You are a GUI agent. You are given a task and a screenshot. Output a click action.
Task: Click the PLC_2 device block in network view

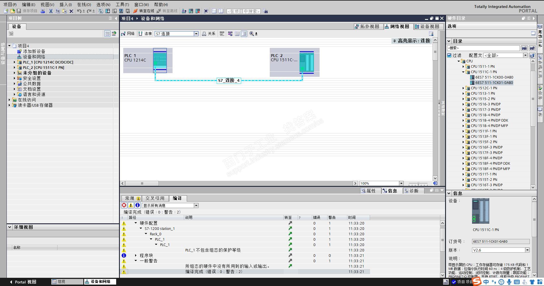295,62
